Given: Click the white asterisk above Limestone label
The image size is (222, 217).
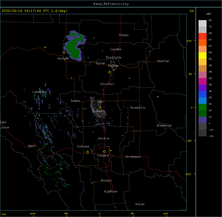Looking at the screenshot, I should (40, 89).
